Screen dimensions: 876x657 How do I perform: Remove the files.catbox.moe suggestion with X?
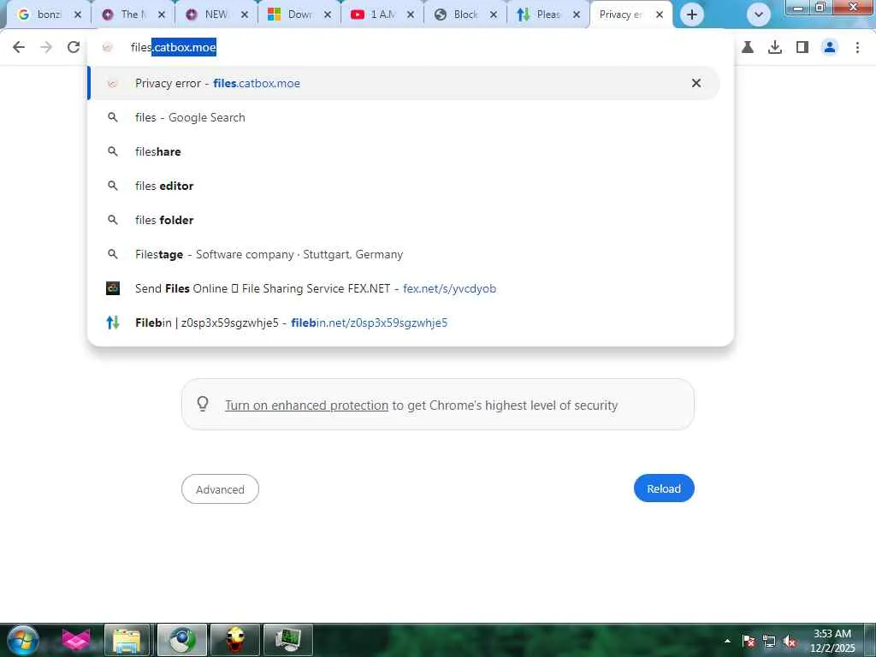click(x=696, y=83)
